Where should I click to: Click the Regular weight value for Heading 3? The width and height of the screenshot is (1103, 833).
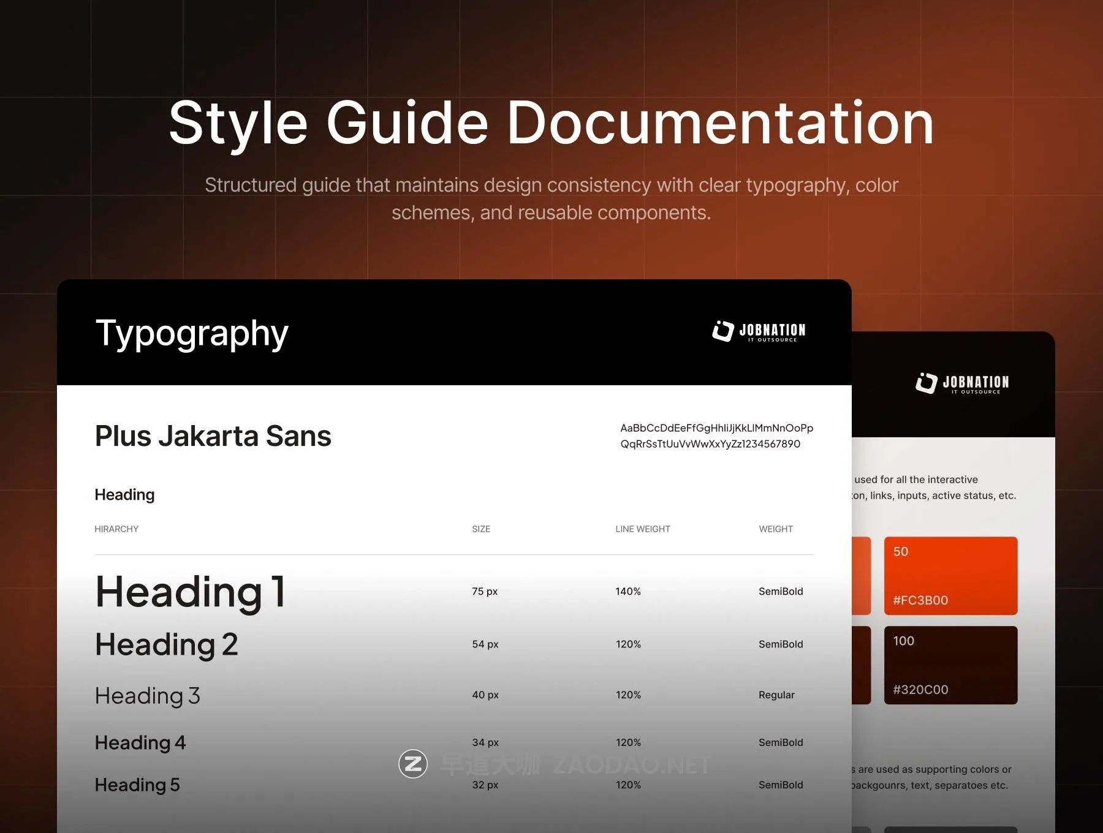tap(776, 695)
